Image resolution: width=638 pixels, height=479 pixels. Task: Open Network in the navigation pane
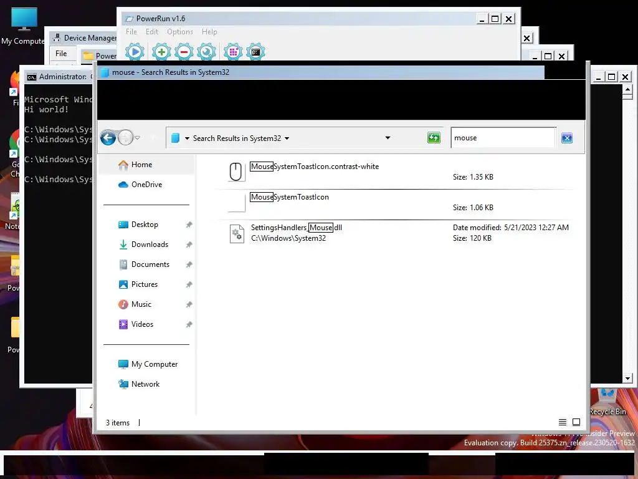click(146, 384)
